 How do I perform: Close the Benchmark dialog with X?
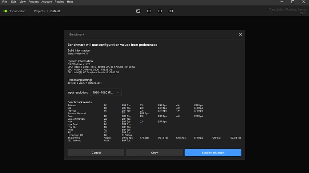pyautogui.click(x=240, y=34)
